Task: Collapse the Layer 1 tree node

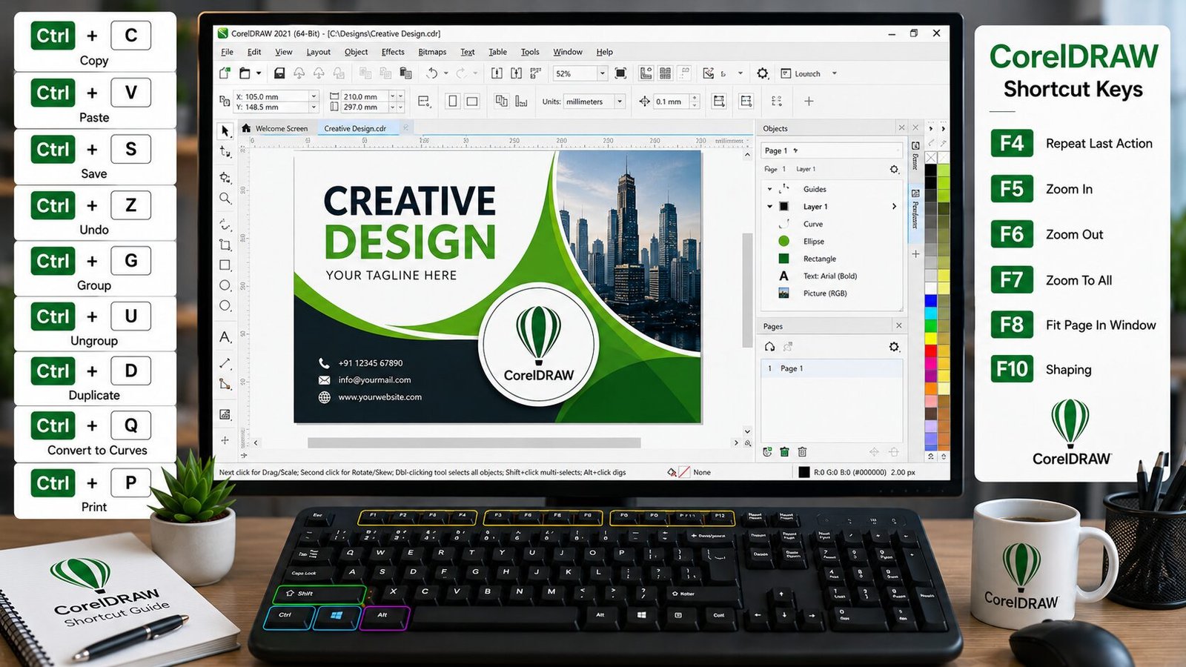Action: (769, 207)
